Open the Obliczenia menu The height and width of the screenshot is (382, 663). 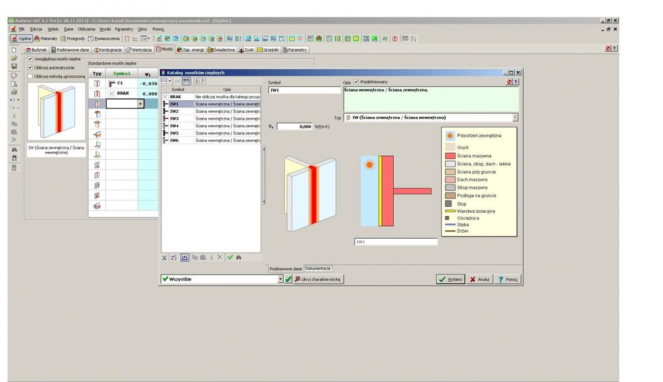86,29
